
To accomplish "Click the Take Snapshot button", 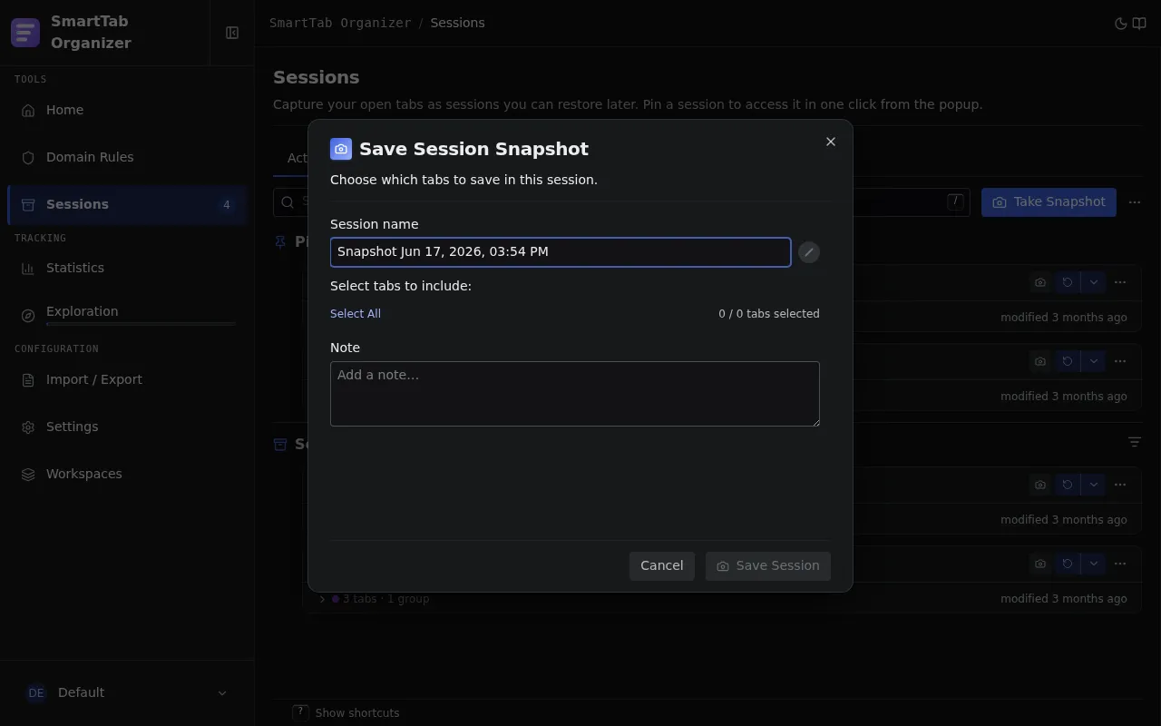I will pyautogui.click(x=1049, y=202).
